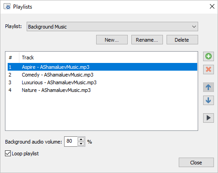This screenshot has height=173, width=218.
Task: Move track up with the up arrow
Action: pos(209,87)
